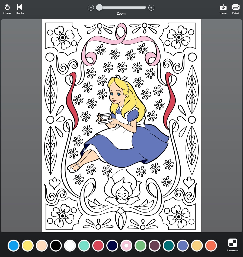
Task: Select the yellow color swatch
Action: (27, 246)
